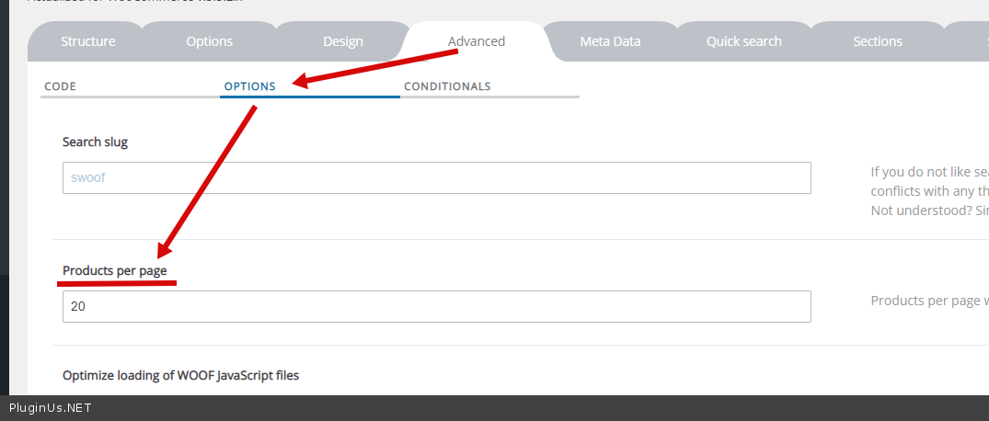Click the Search slug help description text

click(x=929, y=190)
